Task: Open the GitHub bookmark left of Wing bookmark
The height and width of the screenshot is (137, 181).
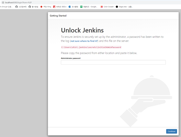Action: click(x=33, y=7)
